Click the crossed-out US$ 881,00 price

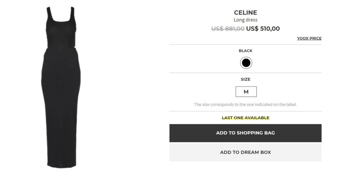click(x=228, y=29)
